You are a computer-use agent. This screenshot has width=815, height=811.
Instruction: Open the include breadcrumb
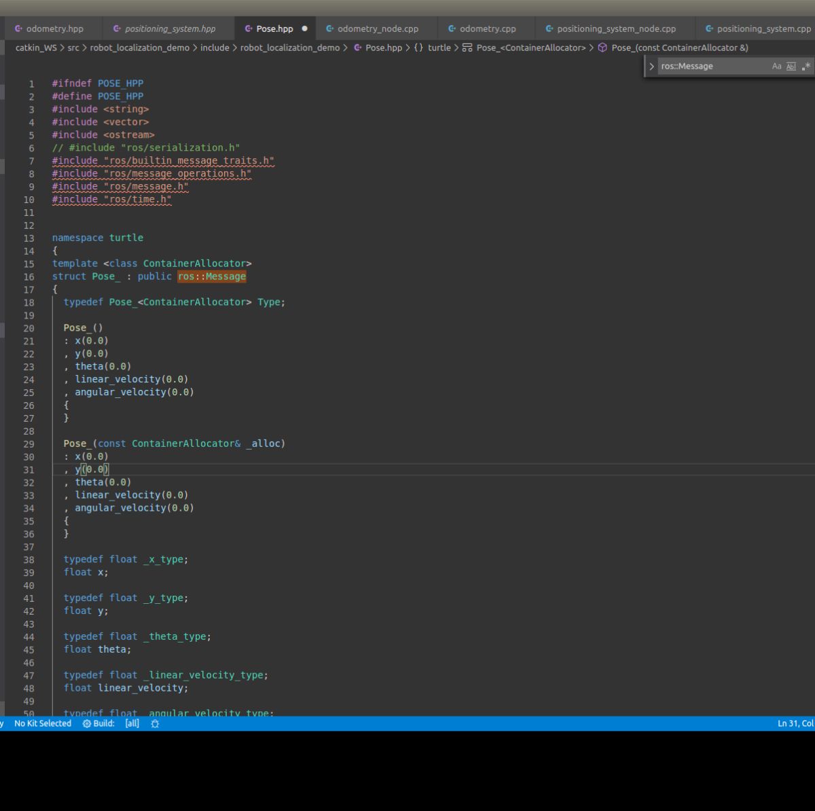pos(215,48)
